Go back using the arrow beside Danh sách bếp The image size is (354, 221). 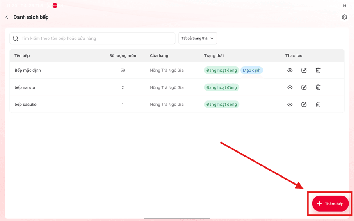tap(7, 17)
